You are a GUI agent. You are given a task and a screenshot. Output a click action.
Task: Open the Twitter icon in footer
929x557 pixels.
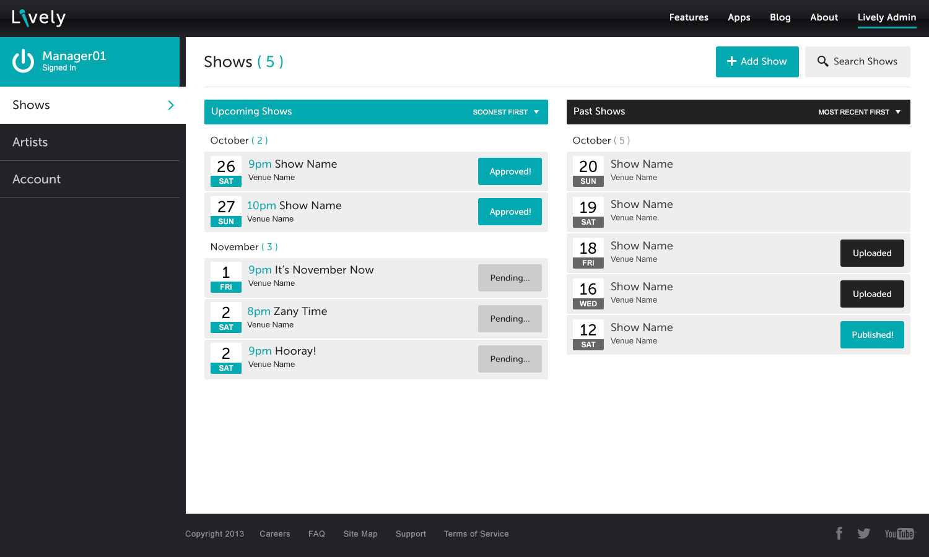[864, 533]
